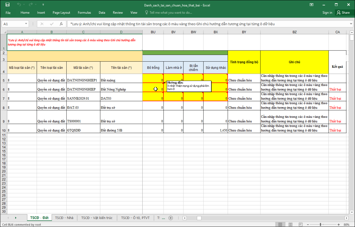The image size is (355, 227).
Task: Select the yellow Ghi chú header cell
Action: click(x=294, y=62)
